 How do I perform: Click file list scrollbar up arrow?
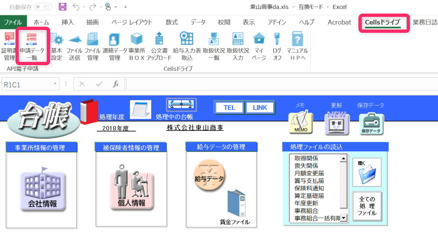click(x=343, y=158)
